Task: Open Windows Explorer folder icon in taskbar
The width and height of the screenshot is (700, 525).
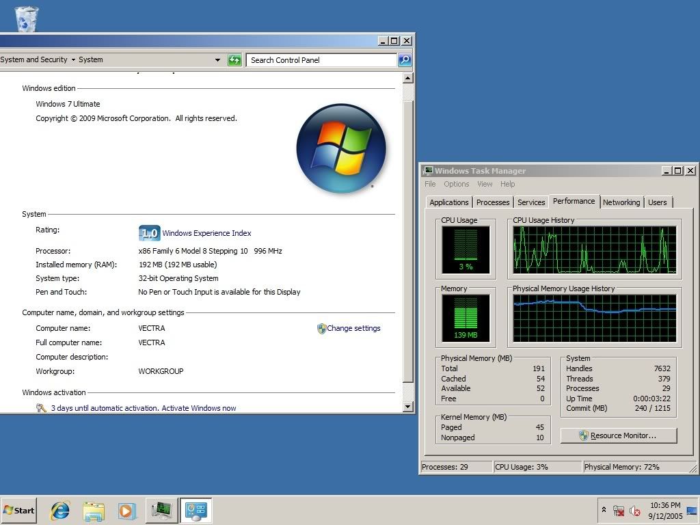Action: tap(94, 510)
